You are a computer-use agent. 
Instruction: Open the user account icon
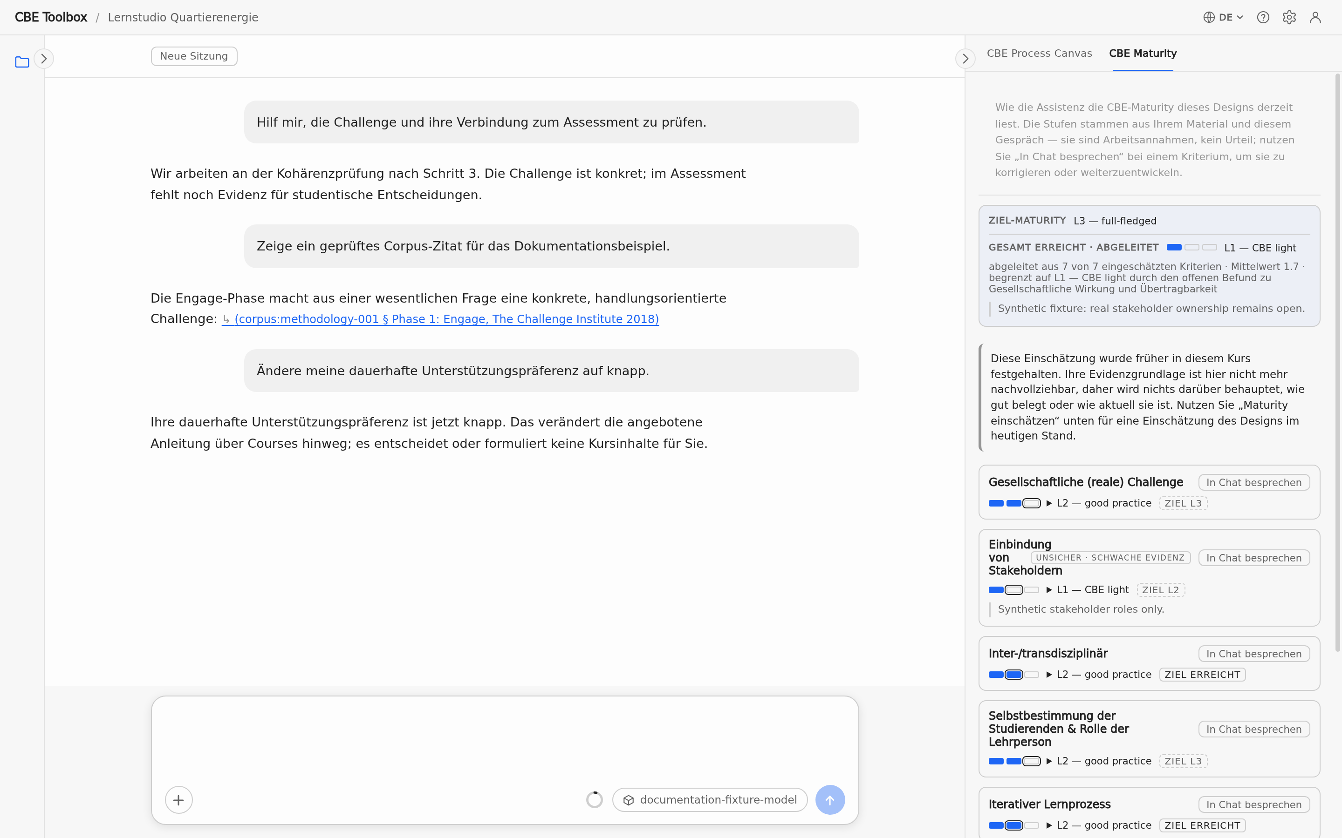pyautogui.click(x=1315, y=17)
